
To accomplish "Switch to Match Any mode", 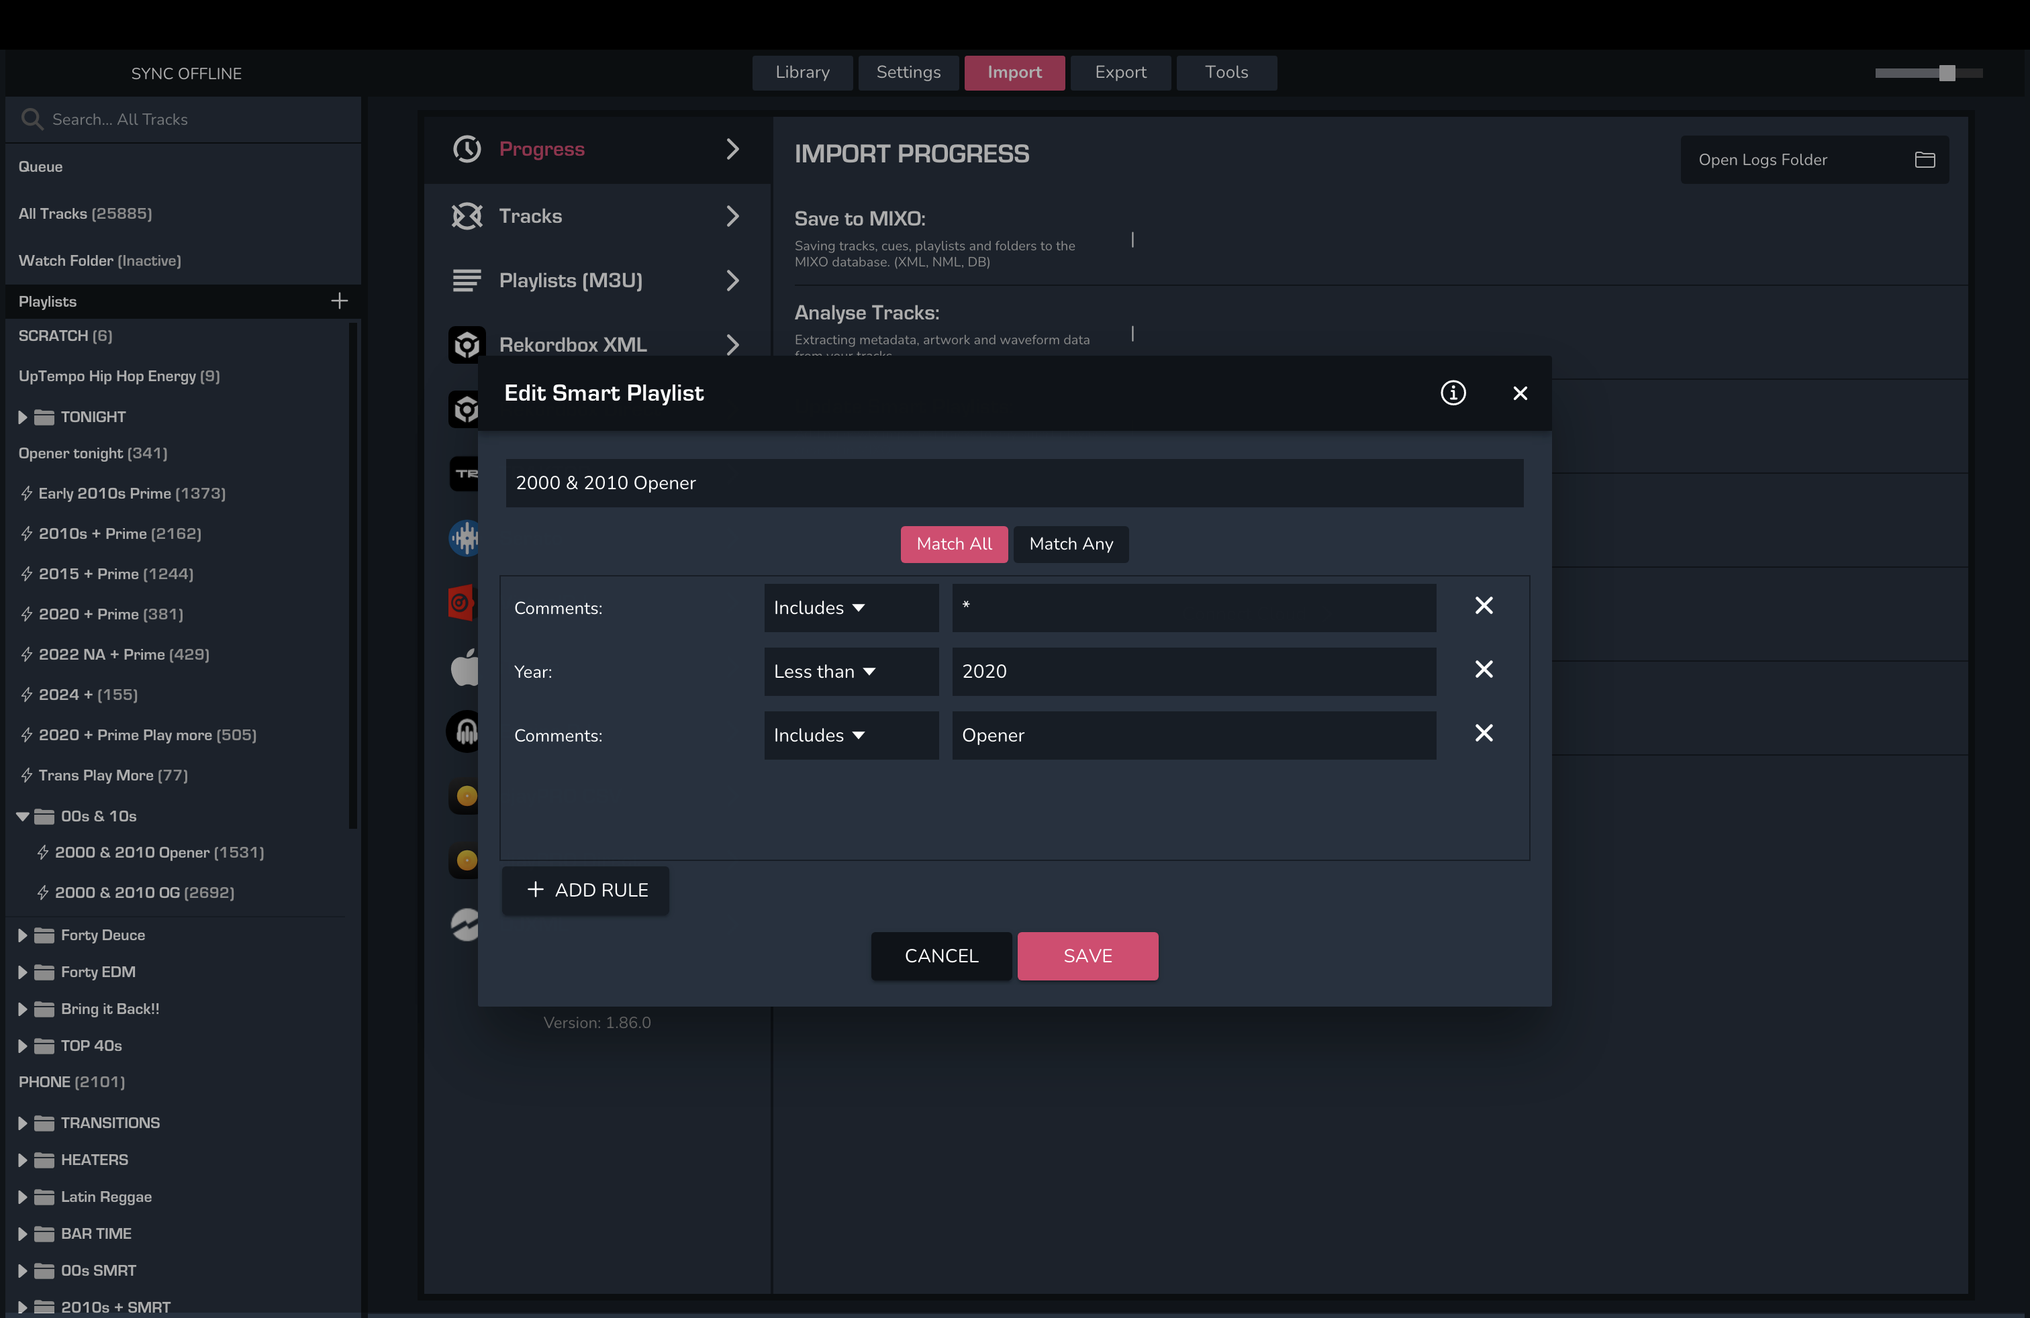I will tap(1071, 544).
